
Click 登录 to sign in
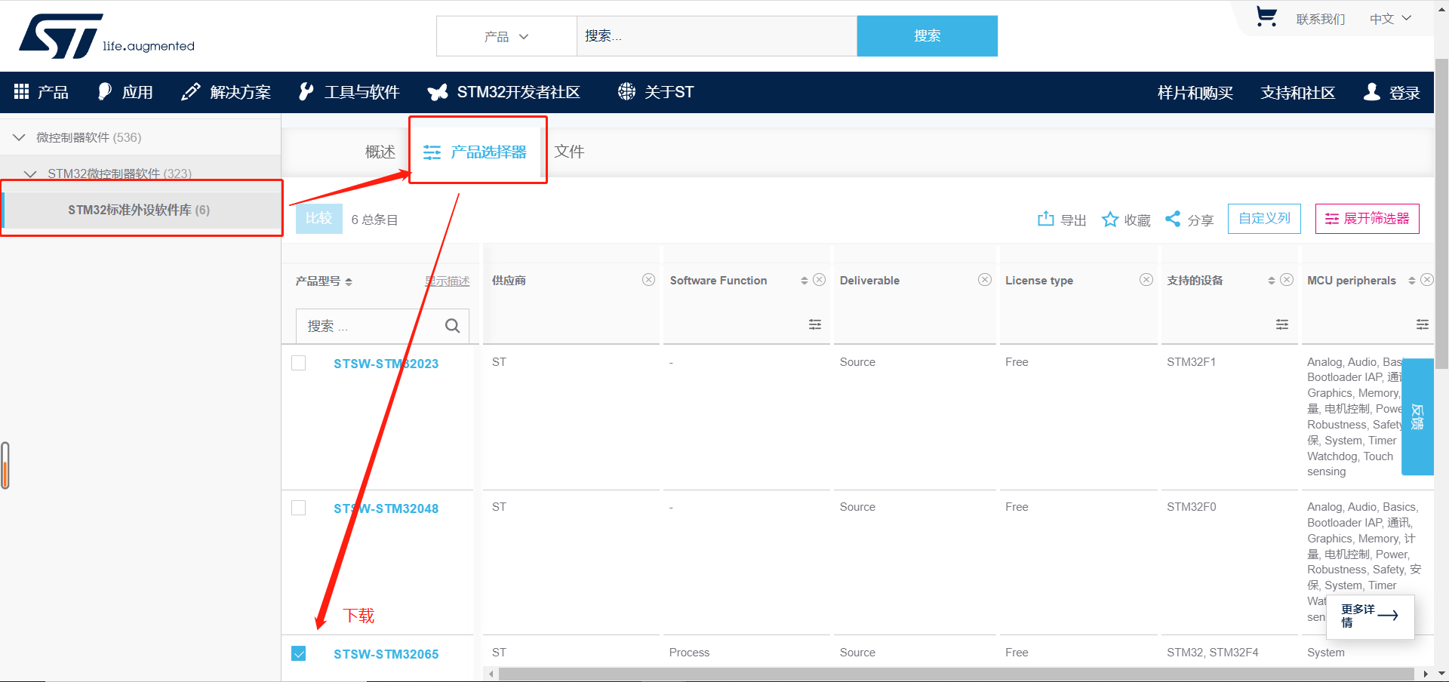1392,93
